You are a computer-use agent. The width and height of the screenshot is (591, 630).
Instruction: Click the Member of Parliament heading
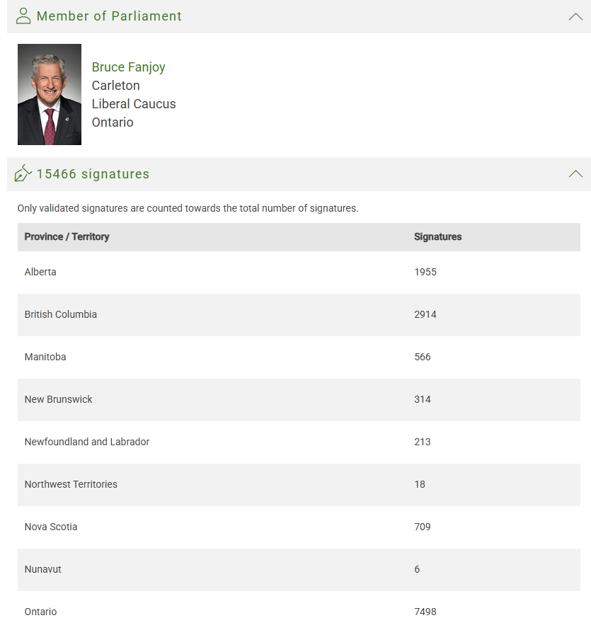point(109,16)
